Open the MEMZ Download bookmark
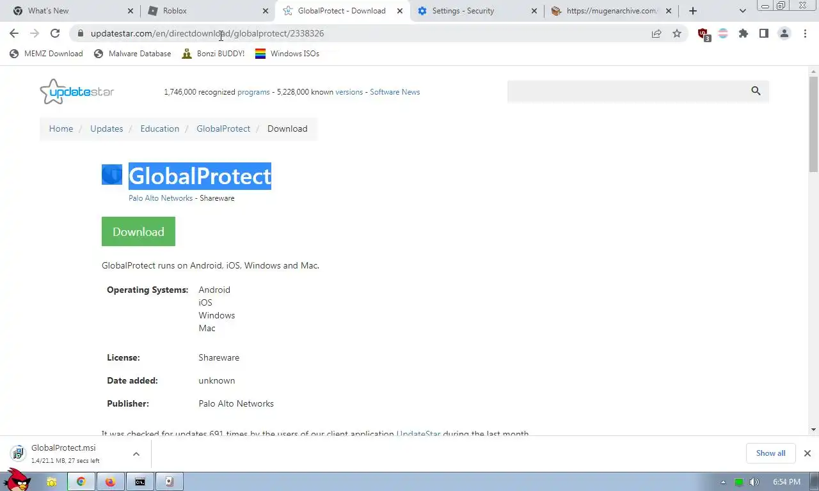 coord(46,54)
